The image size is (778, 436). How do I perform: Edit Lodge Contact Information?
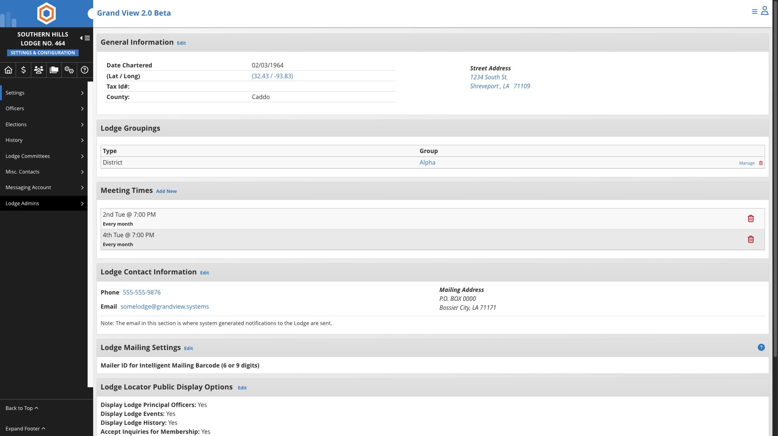click(205, 273)
